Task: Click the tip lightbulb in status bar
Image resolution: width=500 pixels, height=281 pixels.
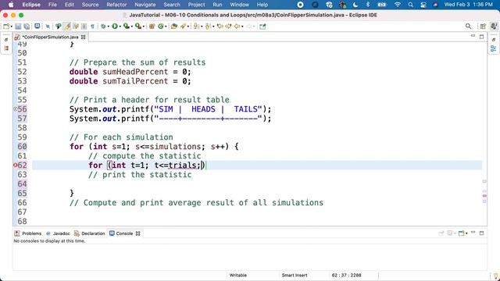Action: tap(495, 276)
